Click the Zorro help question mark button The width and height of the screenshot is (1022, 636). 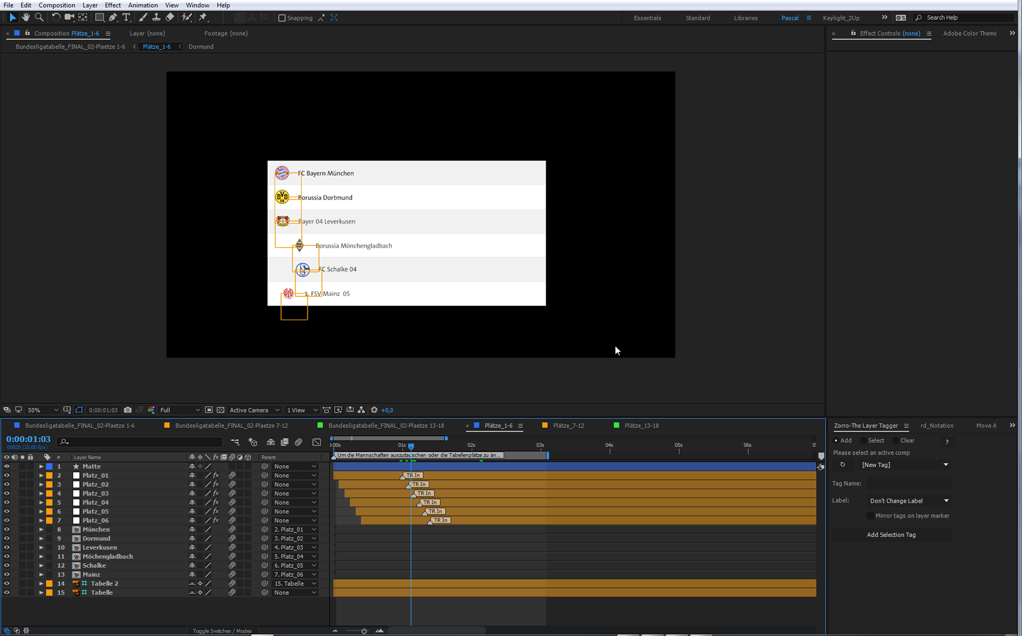point(947,441)
